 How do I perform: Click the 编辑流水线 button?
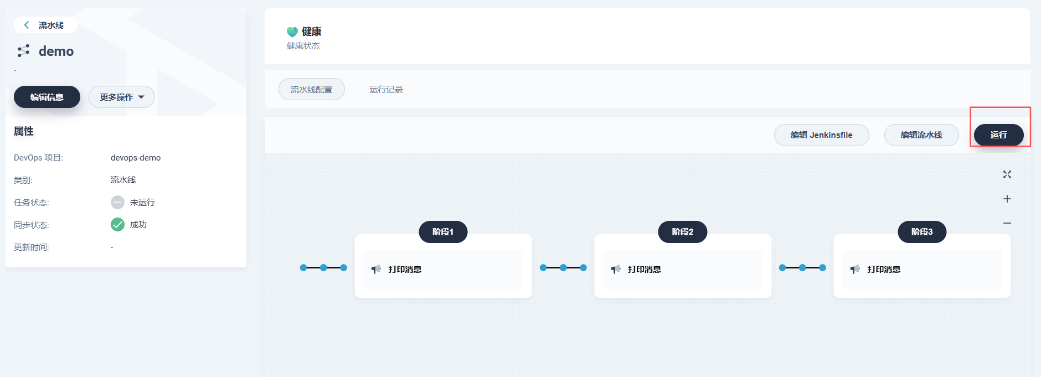click(x=921, y=135)
